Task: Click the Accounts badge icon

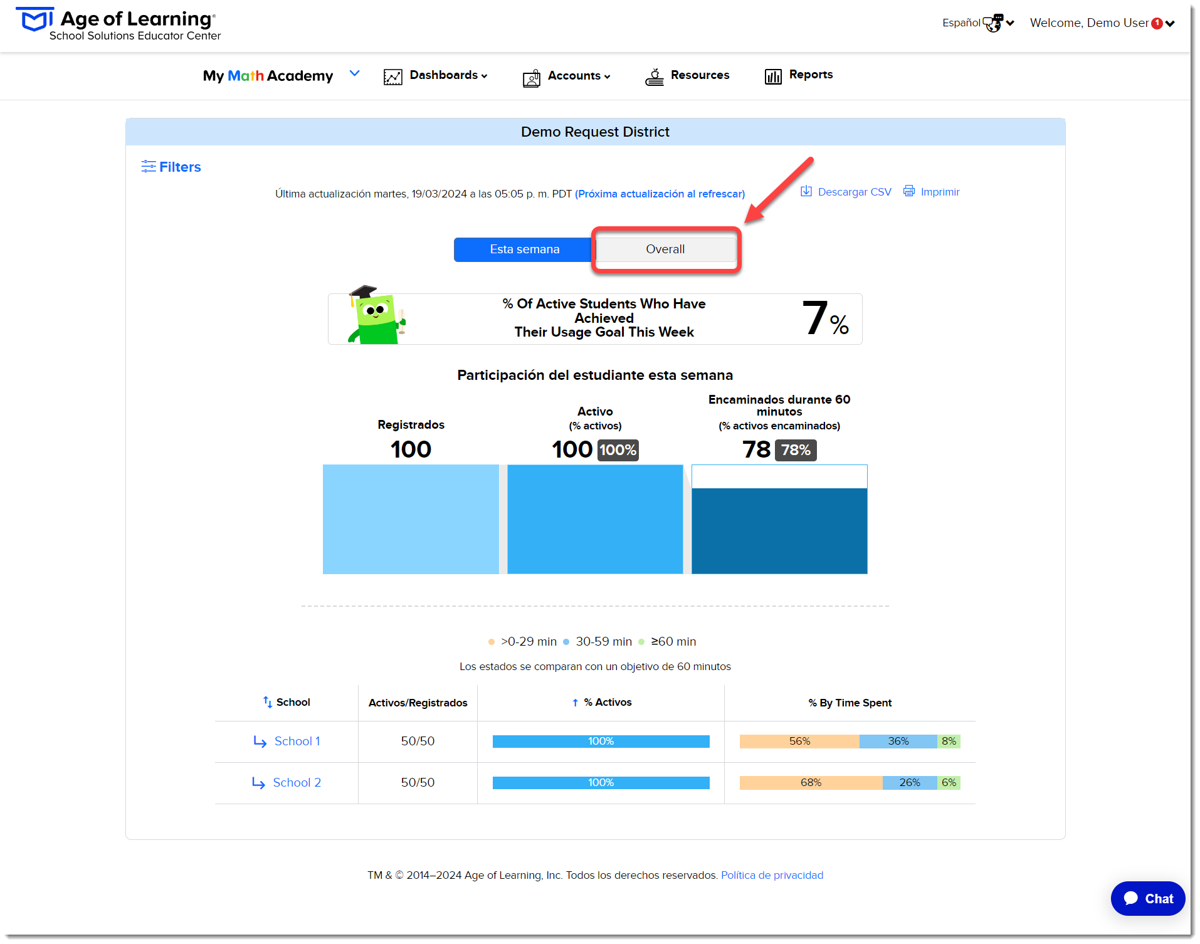Action: [x=532, y=78]
